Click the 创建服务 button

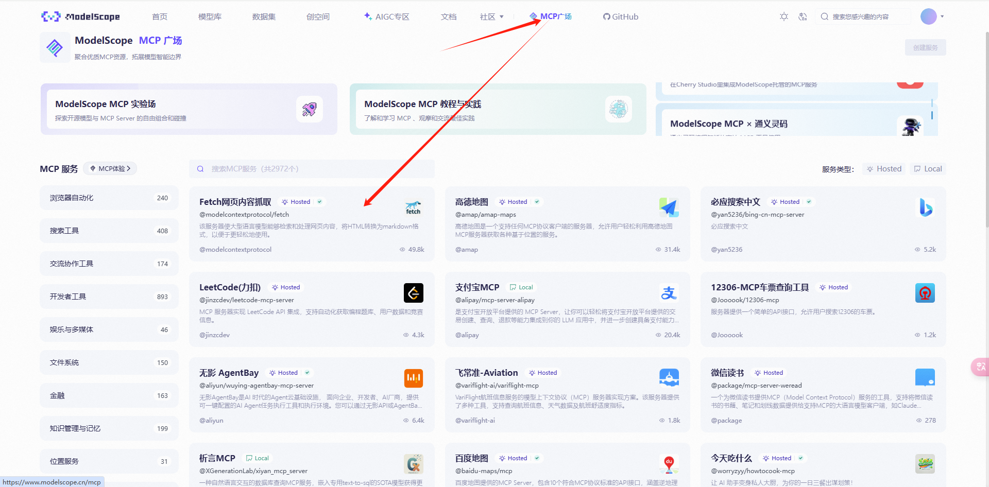tap(925, 47)
